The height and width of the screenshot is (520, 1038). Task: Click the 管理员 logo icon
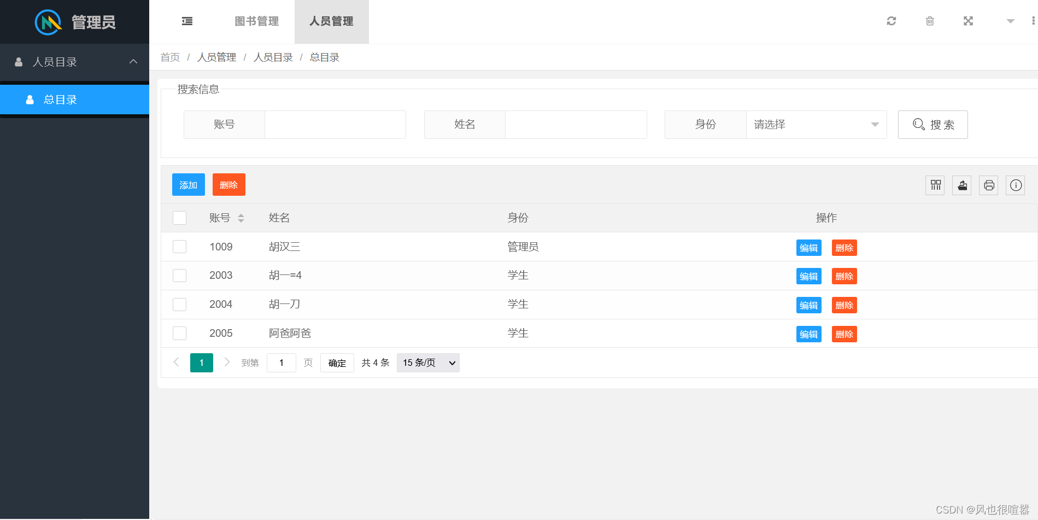pos(48,22)
